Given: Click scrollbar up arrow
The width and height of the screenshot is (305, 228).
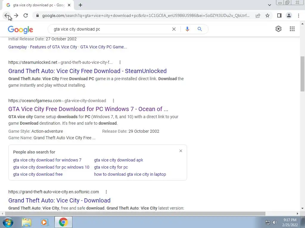Looking at the screenshot, I should point(302,24).
